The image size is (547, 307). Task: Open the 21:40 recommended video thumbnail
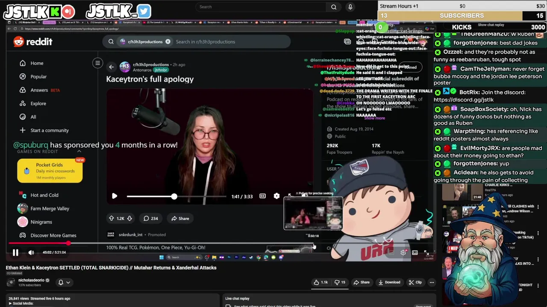click(462, 191)
